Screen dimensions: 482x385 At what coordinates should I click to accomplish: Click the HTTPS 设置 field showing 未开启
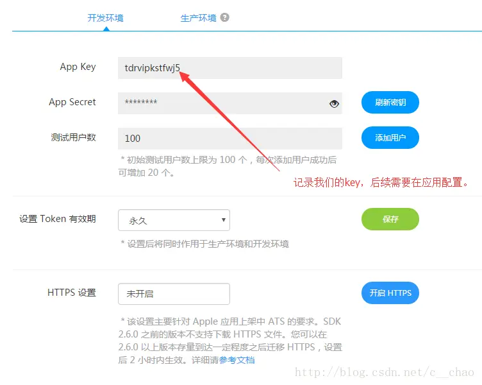point(174,294)
